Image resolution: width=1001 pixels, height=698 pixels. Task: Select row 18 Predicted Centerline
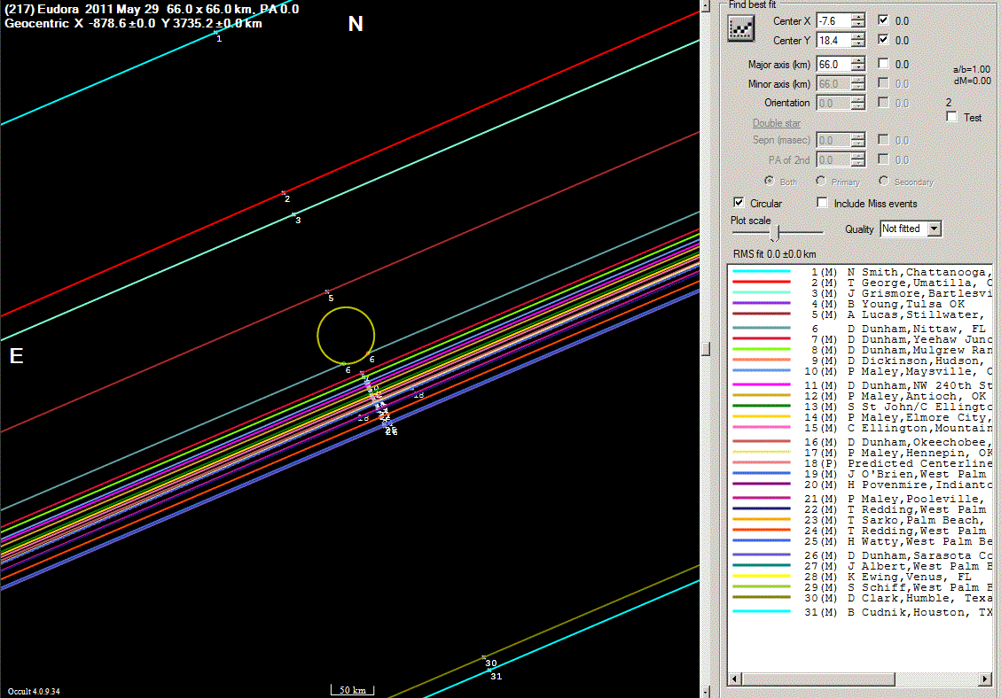tap(861, 463)
